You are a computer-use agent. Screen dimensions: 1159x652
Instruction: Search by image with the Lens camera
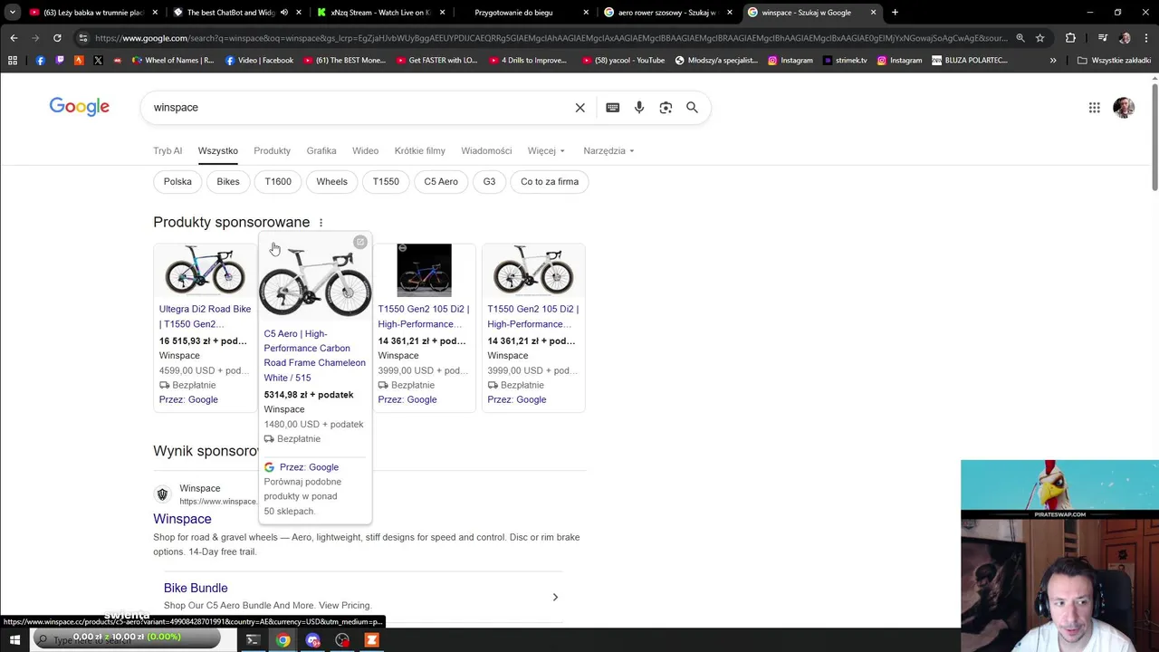point(666,108)
